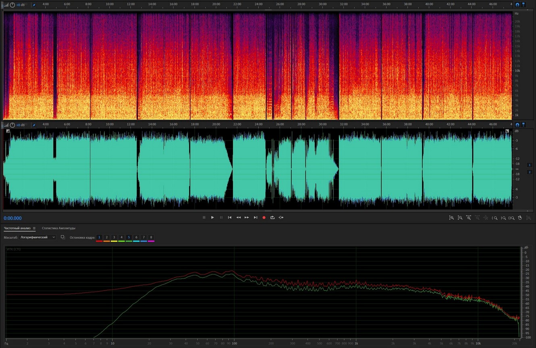Click Остановка кадра button 1

[x=99, y=238]
